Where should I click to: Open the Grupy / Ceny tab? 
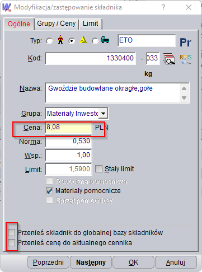[57, 24]
